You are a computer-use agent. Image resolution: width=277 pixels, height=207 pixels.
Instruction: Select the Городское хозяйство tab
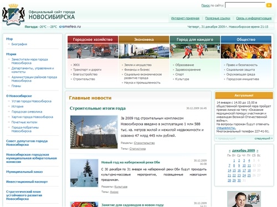(x=93, y=39)
